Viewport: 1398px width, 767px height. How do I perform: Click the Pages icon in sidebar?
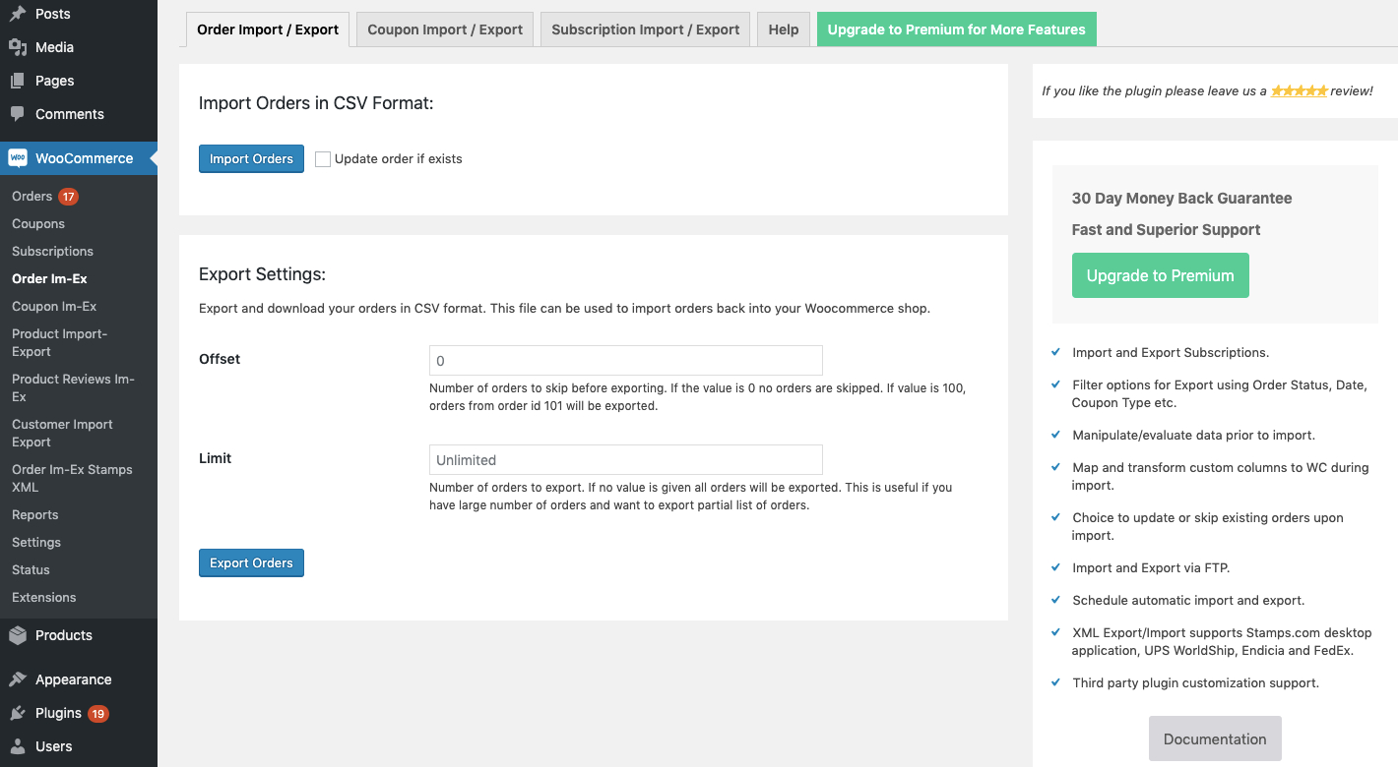coord(18,81)
